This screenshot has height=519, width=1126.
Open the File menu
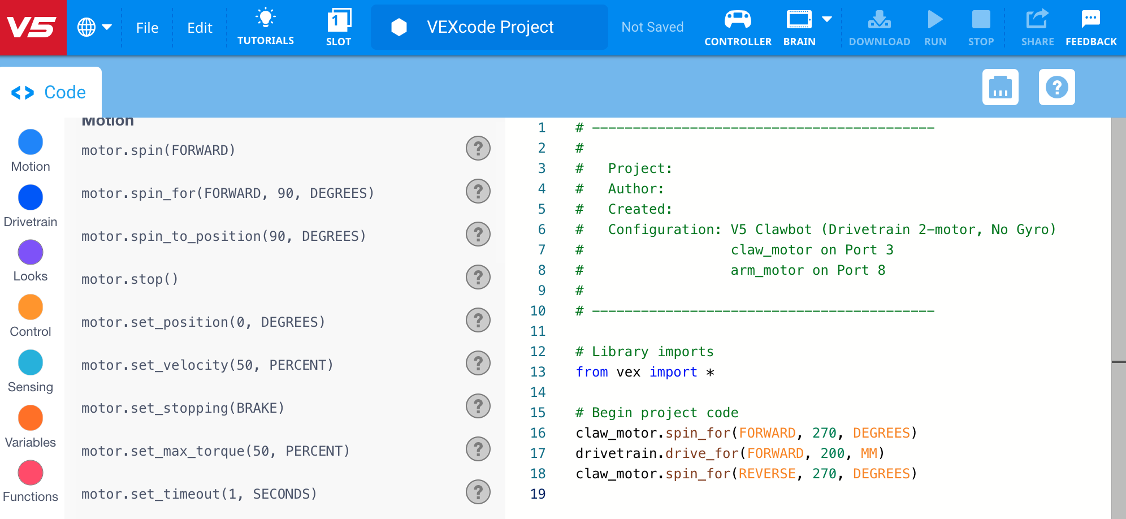(147, 27)
